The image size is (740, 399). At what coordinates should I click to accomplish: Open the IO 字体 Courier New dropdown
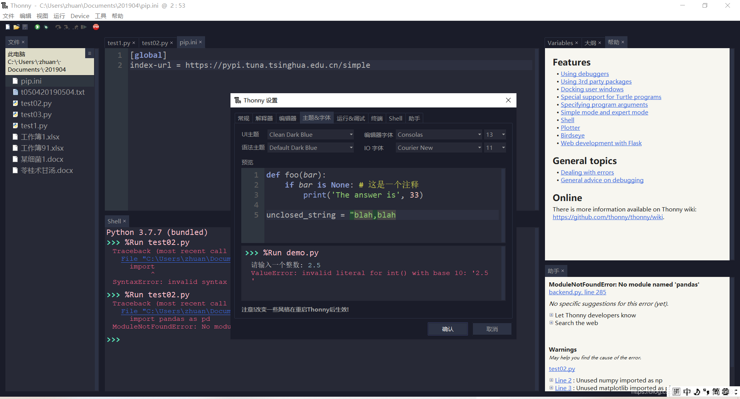439,148
